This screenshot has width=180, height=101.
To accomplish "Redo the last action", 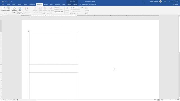I will 9,1.
